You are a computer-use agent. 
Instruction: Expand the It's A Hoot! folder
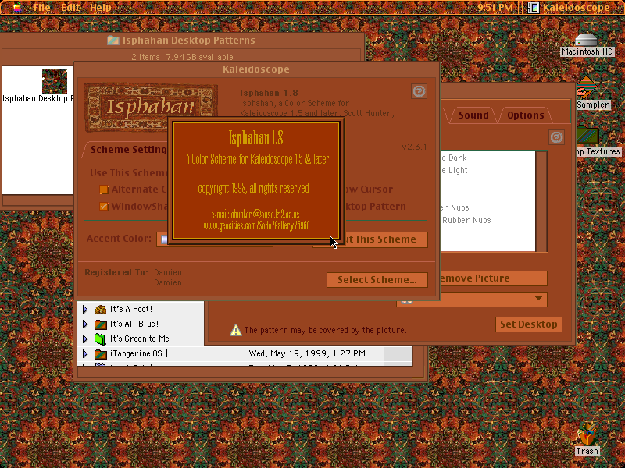(85, 309)
